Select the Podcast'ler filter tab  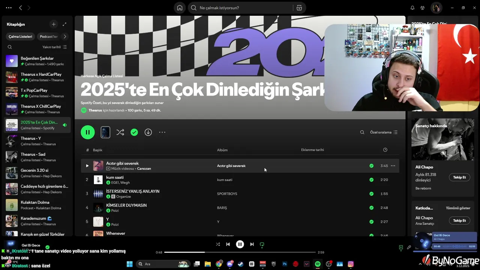[x=49, y=36]
